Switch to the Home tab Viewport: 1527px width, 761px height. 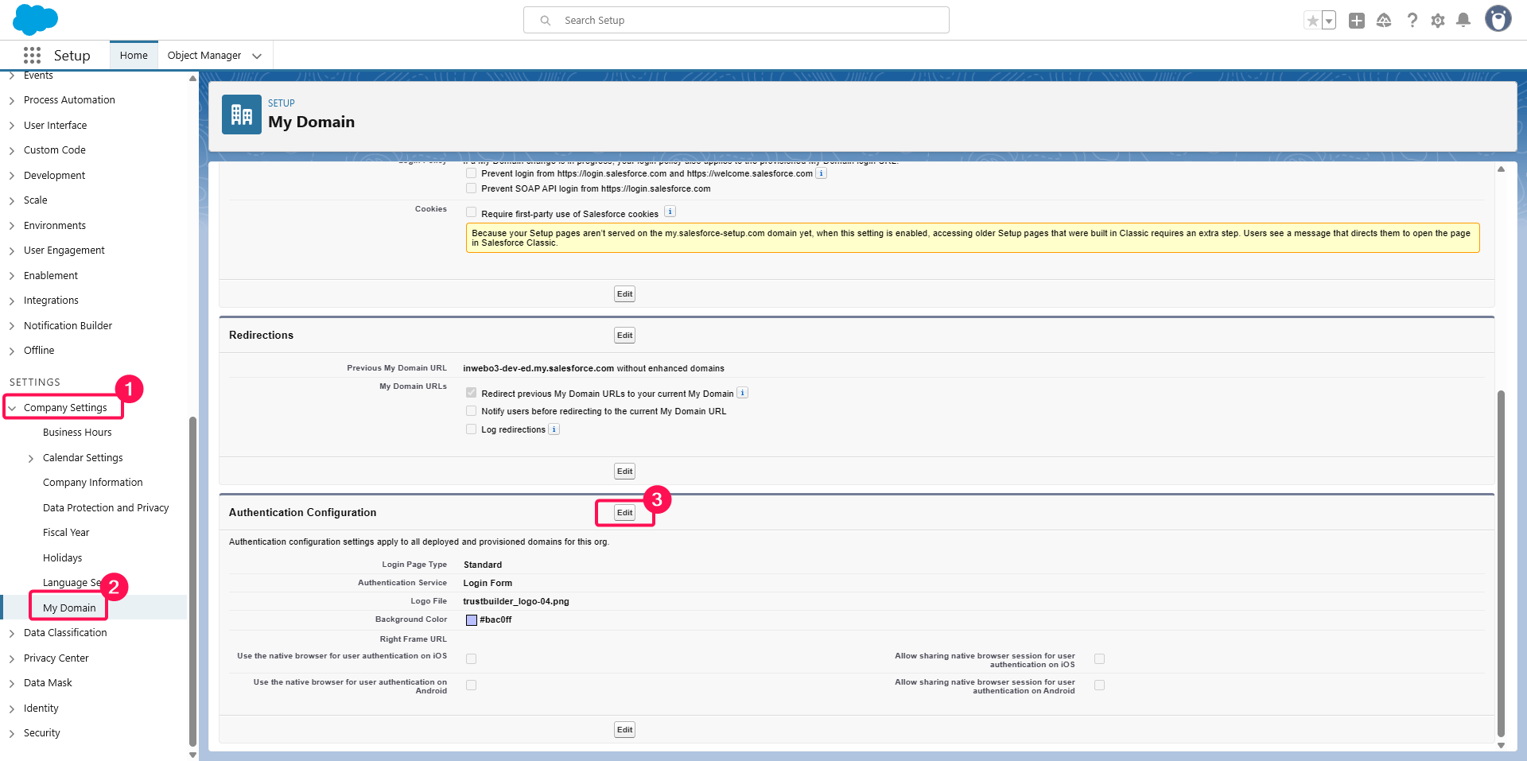click(x=134, y=56)
